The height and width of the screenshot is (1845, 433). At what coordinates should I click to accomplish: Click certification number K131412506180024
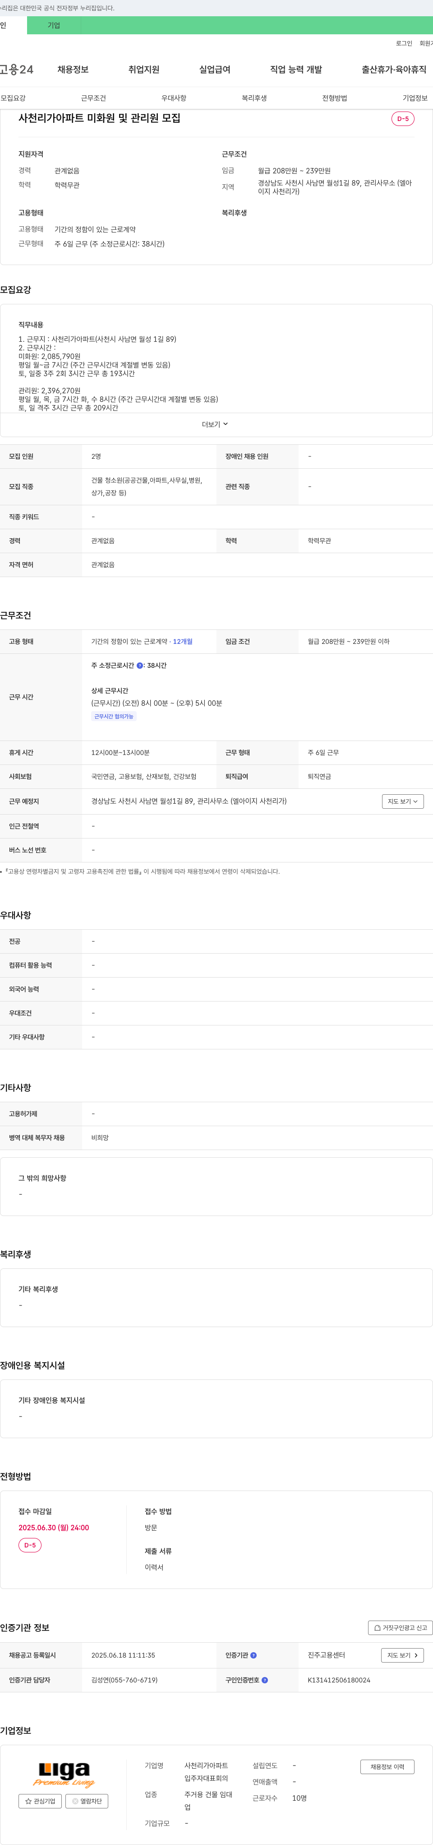pyautogui.click(x=339, y=1680)
